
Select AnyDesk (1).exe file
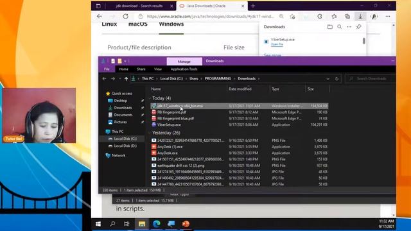[170, 147]
